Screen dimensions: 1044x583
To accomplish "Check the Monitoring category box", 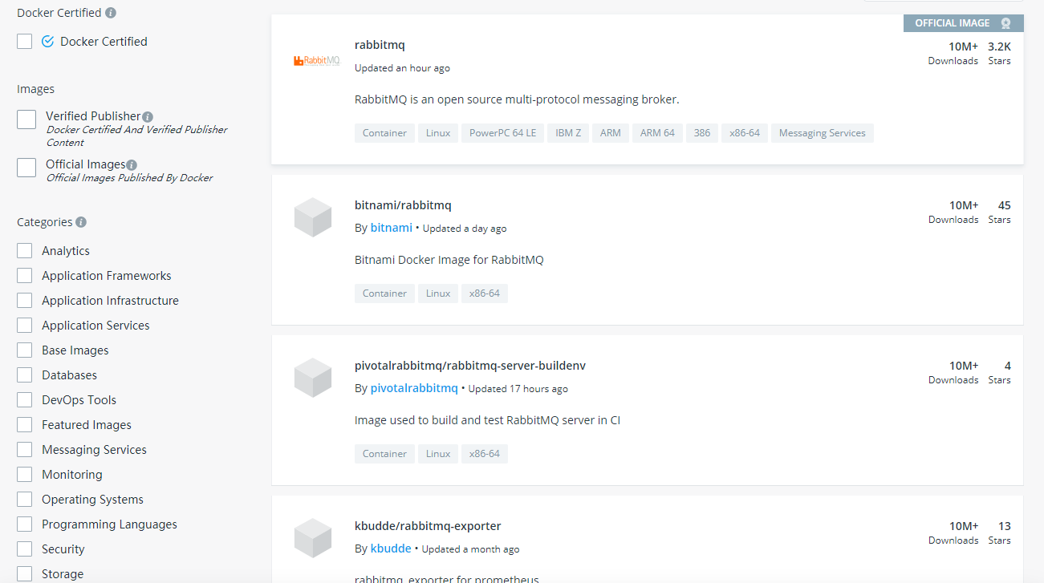I will point(25,475).
